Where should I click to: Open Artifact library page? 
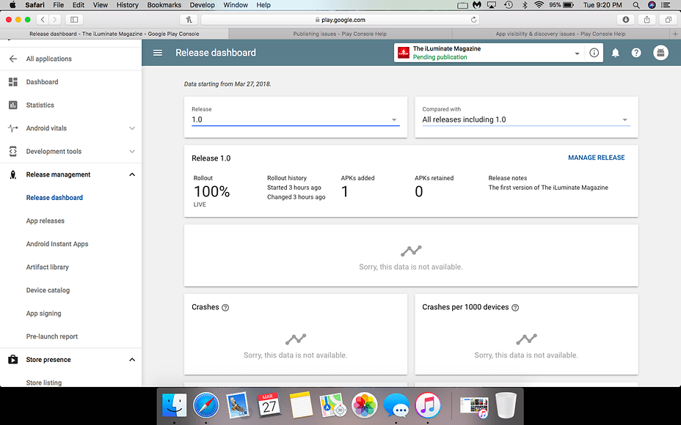(48, 267)
